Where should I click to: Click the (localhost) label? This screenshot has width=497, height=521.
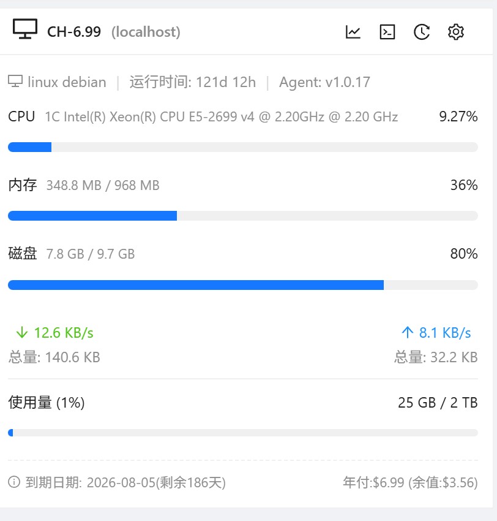[x=146, y=32]
